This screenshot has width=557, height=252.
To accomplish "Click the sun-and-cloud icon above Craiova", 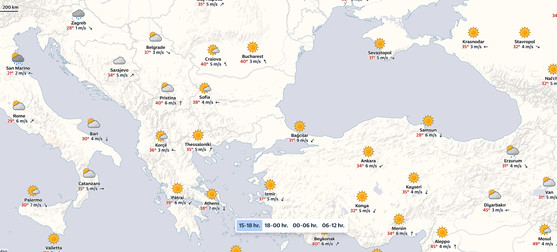I will (213, 50).
